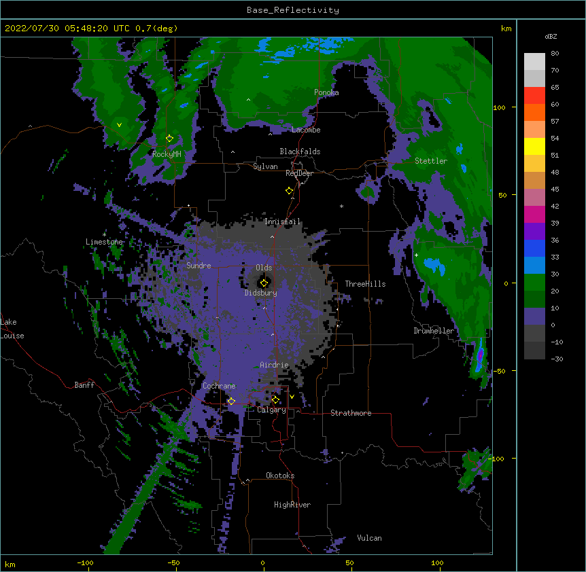This screenshot has height=572, width=586.
Task: Click the yellow diamond marker south of RedDeer
Action: pyautogui.click(x=289, y=191)
